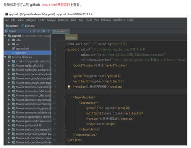Click Scroll from Source target icon

tap(34, 31)
